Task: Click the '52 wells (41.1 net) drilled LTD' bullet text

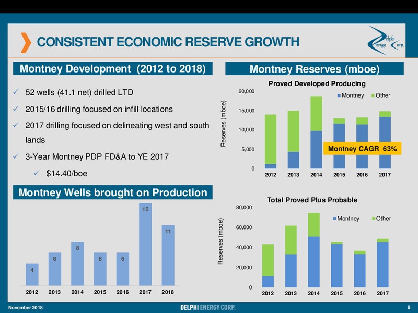Action: pos(79,92)
